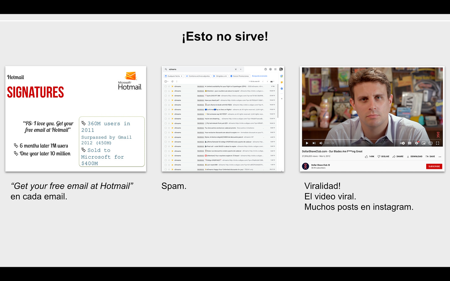Viewport: 450px width, 281px height.
Task: Click the Google account profile picture
Action: coord(281,69)
